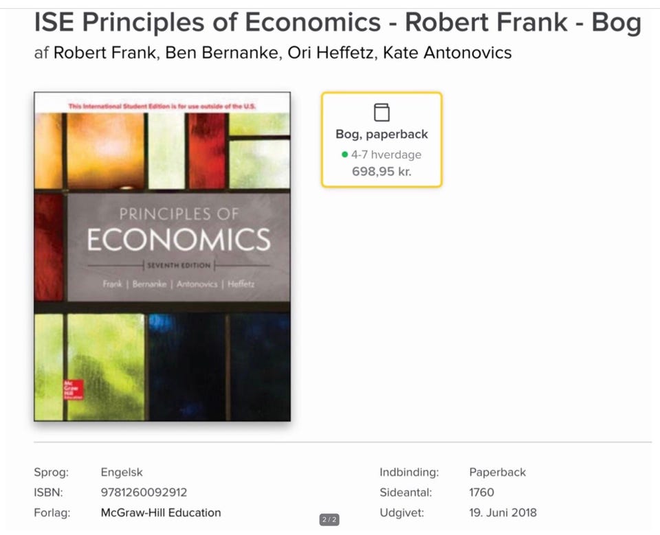660x535 pixels.
Task: Click the Paperback value next to Indbinding
Action: pos(497,473)
